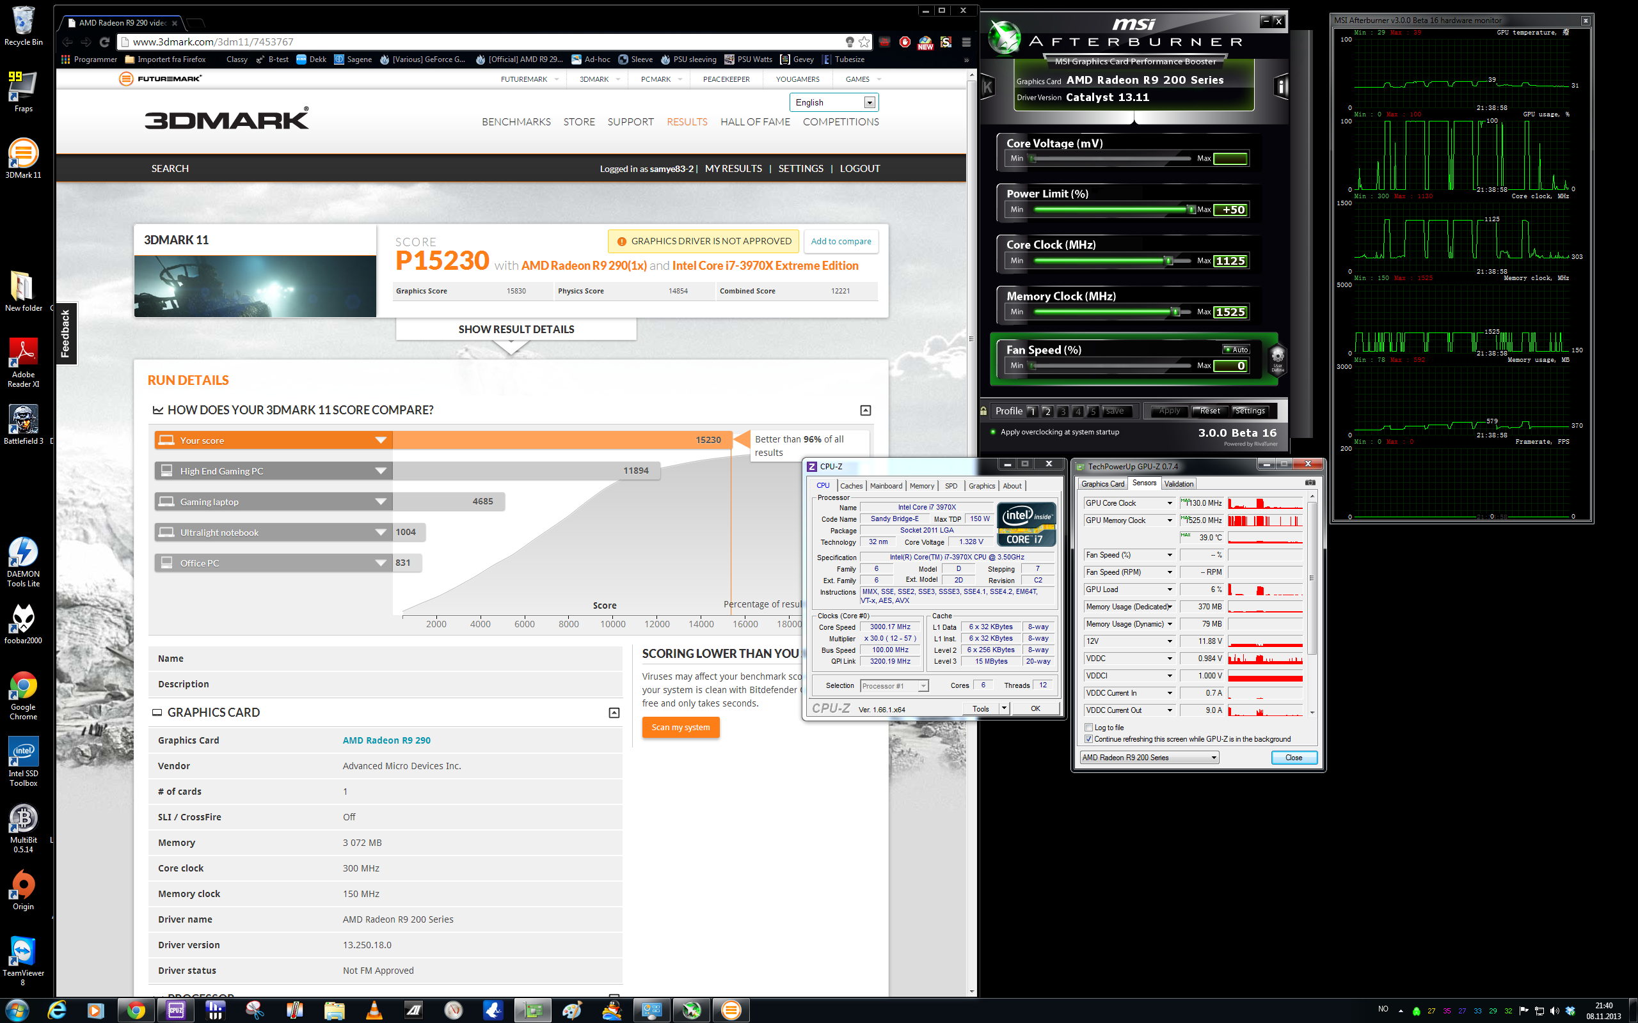Switch to the CPU-Z Caches tab
This screenshot has height=1023, width=1638.
[x=851, y=486]
